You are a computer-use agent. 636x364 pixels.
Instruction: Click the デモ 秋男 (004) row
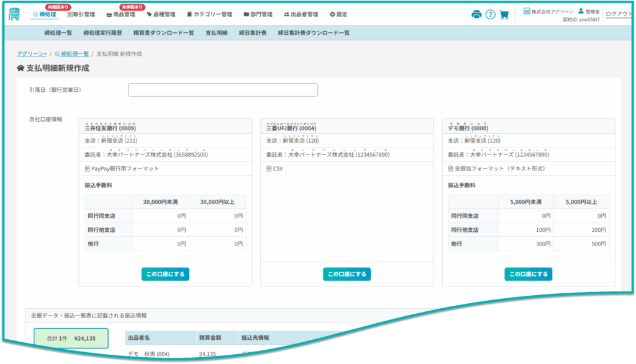pos(149,354)
